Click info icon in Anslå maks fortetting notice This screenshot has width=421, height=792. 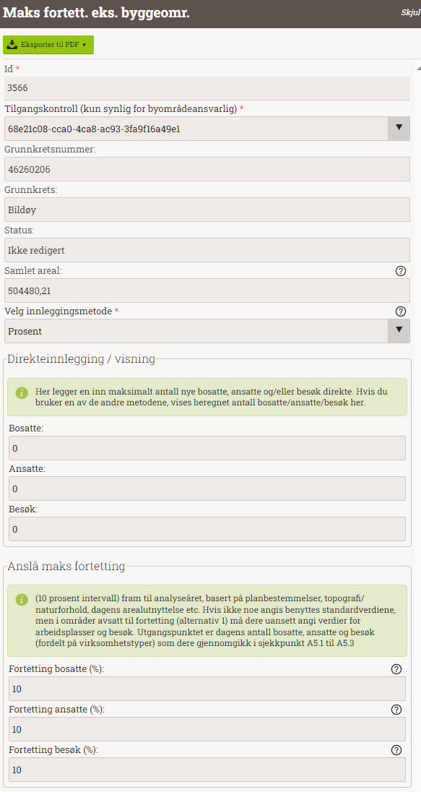pos(21,600)
